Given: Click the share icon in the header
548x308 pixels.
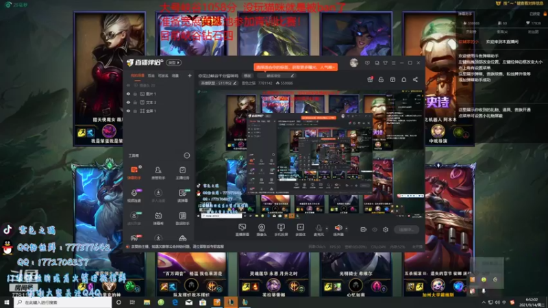Looking at the screenshot, I should (x=415, y=79).
